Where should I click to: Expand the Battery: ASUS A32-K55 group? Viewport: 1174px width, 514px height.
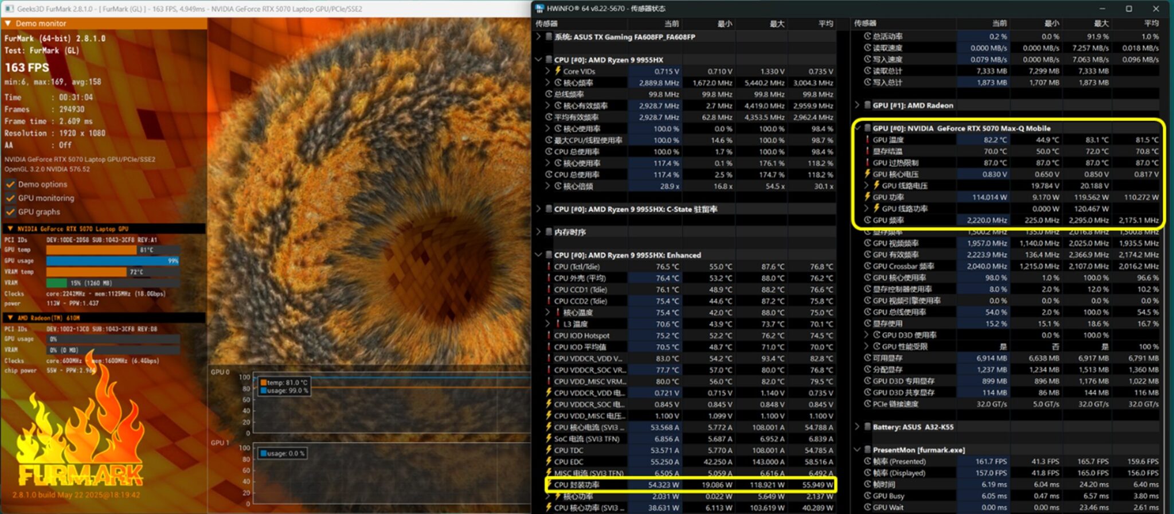(x=857, y=427)
